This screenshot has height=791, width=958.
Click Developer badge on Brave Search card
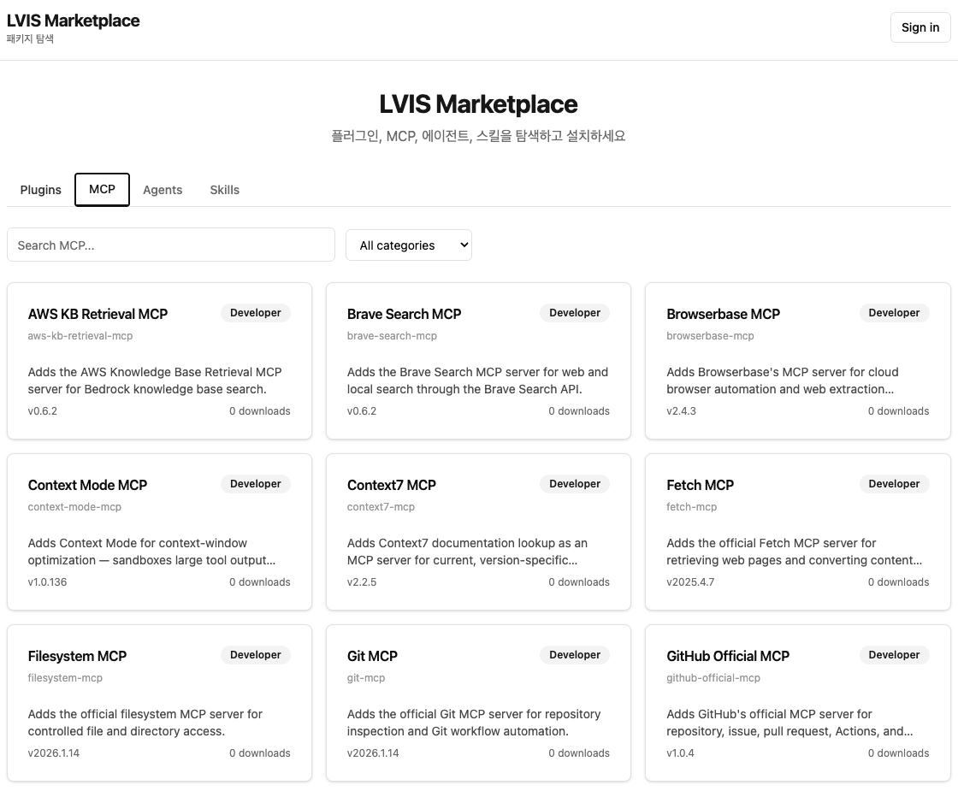click(x=575, y=313)
